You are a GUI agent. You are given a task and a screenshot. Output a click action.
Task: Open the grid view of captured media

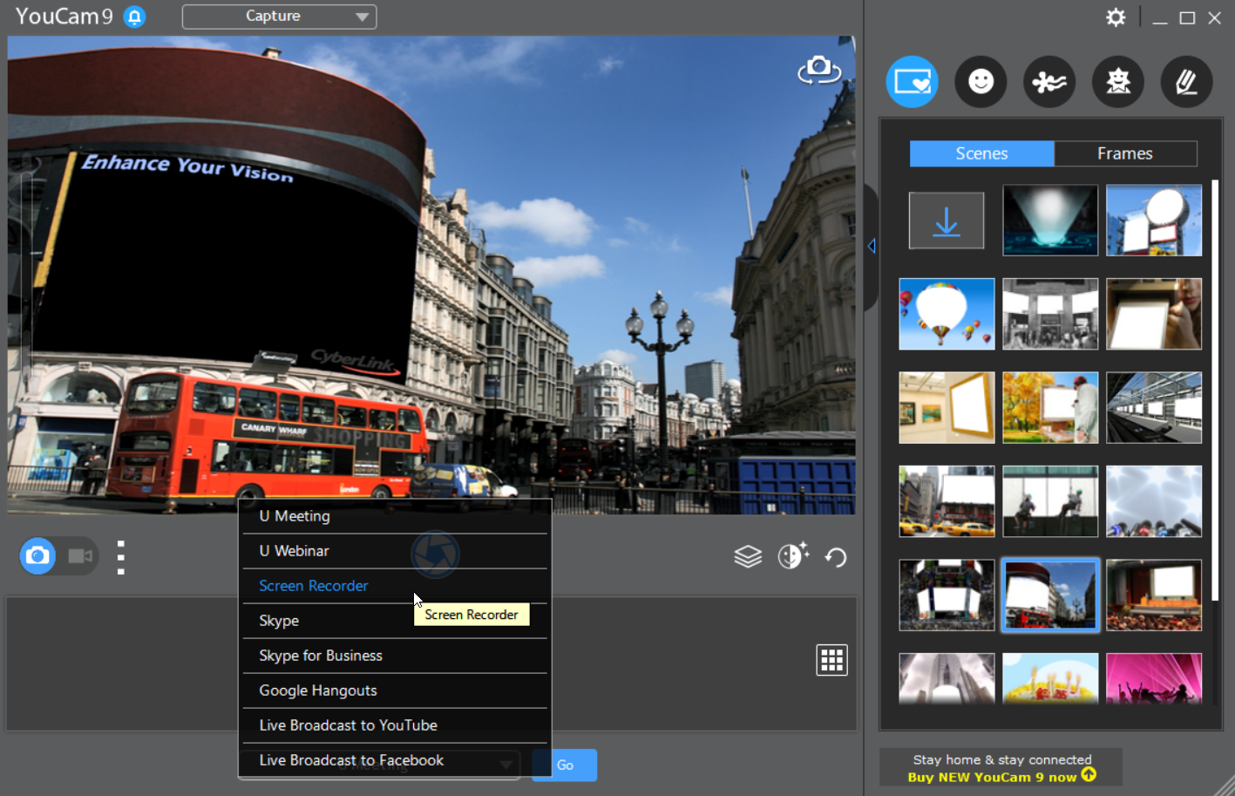click(x=831, y=660)
